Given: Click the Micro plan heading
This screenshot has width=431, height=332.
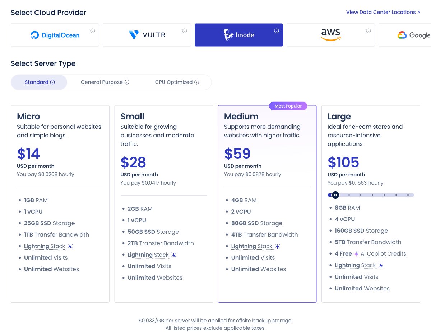Looking at the screenshot, I should click(x=28, y=117).
